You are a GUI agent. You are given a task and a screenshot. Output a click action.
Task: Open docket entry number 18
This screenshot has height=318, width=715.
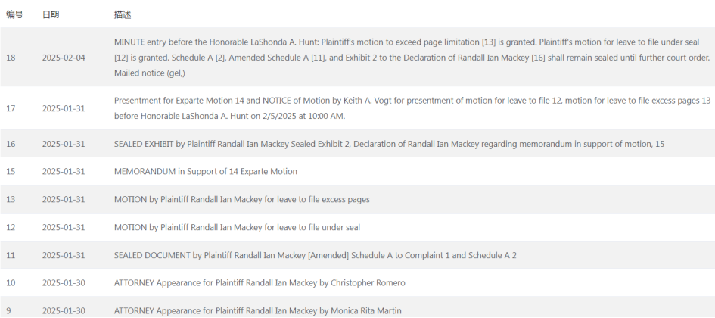(x=11, y=58)
